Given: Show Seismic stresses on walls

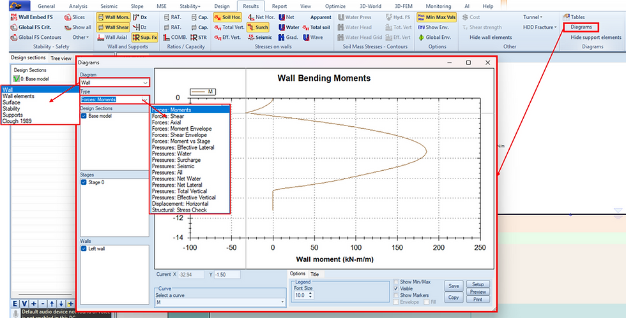Looking at the screenshot, I should (x=260, y=37).
